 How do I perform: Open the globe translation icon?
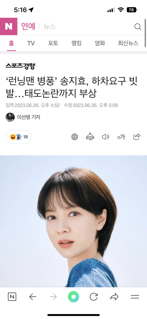74,137
